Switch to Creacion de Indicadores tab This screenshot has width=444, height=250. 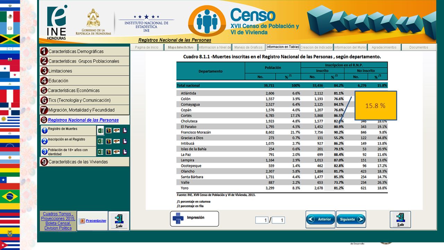point(316,47)
